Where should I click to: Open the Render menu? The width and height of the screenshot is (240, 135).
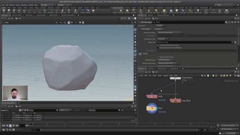click(12, 5)
